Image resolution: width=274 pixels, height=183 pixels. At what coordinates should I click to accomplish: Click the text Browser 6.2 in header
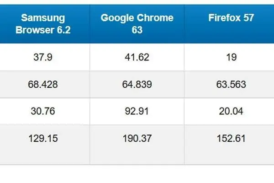click(43, 30)
